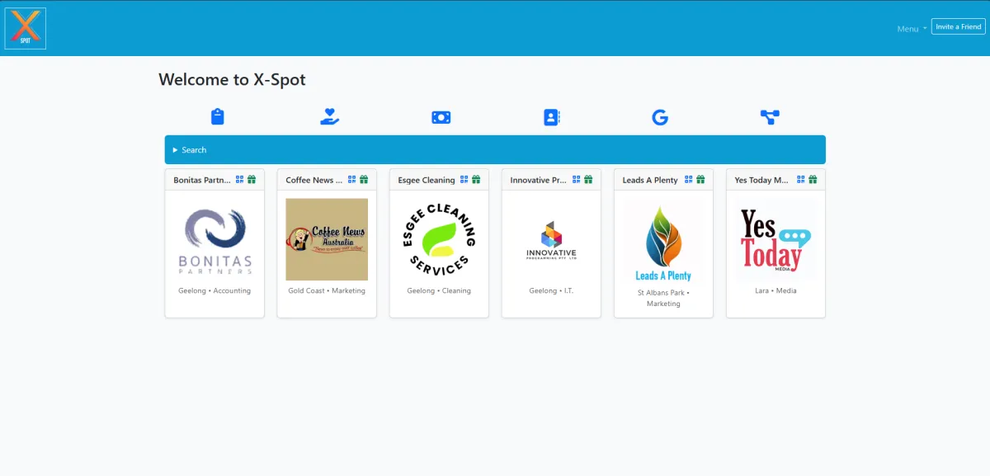The image size is (990, 476).
Task: Click the 'Yes Today M...' card title
Action: (763, 180)
